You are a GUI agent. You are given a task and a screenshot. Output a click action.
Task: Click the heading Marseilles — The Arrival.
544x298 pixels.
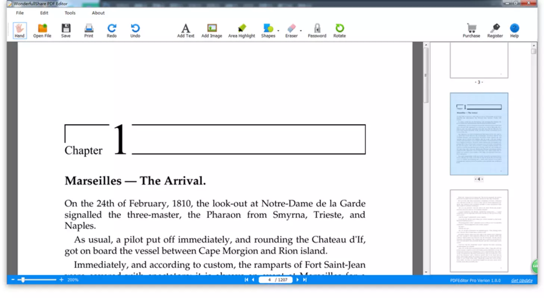pyautogui.click(x=135, y=181)
